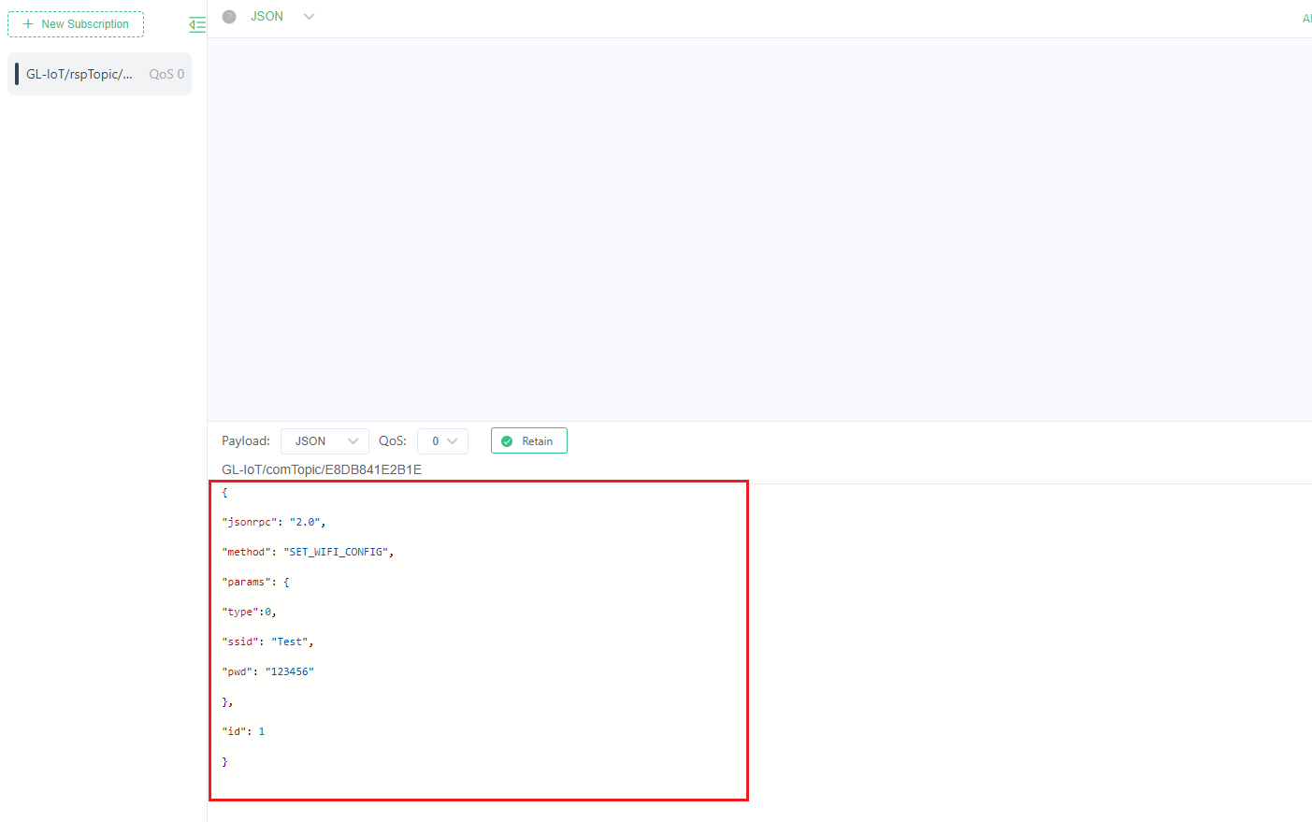The width and height of the screenshot is (1312, 822).
Task: Click the New Subscription button
Action: coord(76,24)
